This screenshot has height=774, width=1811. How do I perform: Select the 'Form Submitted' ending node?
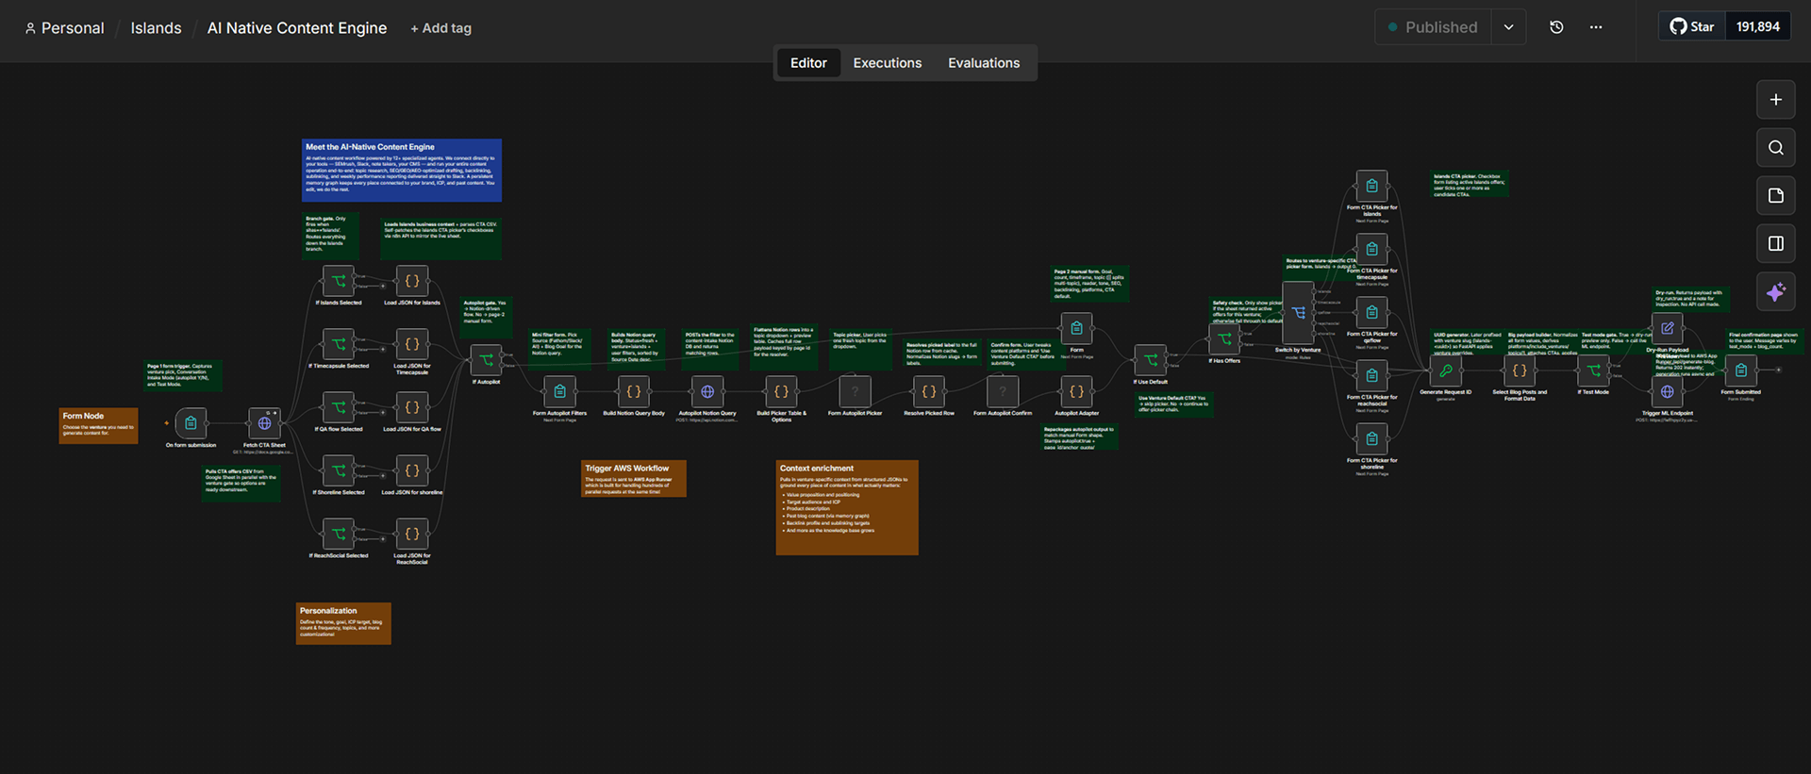point(1741,371)
